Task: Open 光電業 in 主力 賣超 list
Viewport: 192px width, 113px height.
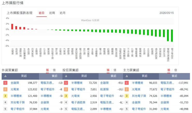Action: click(165, 109)
